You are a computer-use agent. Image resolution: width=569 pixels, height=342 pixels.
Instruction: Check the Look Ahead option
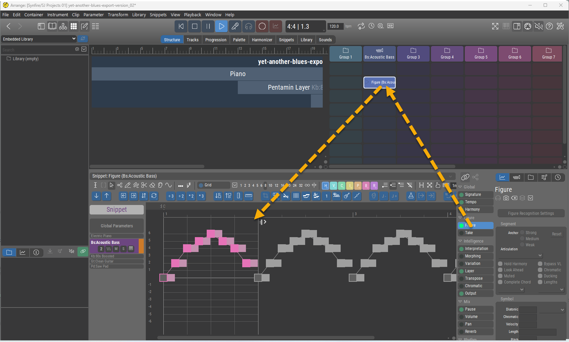(500, 270)
